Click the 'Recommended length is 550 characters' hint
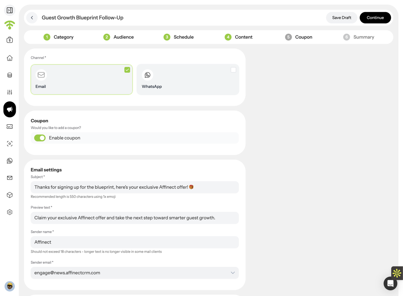Viewport: 403px width, 296px height. 73,197
